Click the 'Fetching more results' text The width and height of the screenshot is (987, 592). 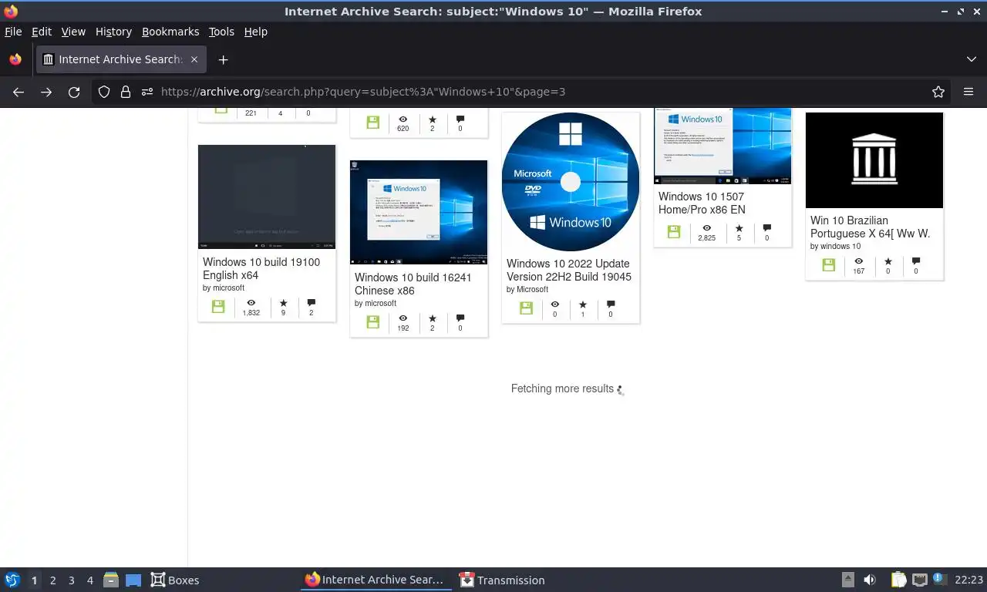(x=562, y=388)
